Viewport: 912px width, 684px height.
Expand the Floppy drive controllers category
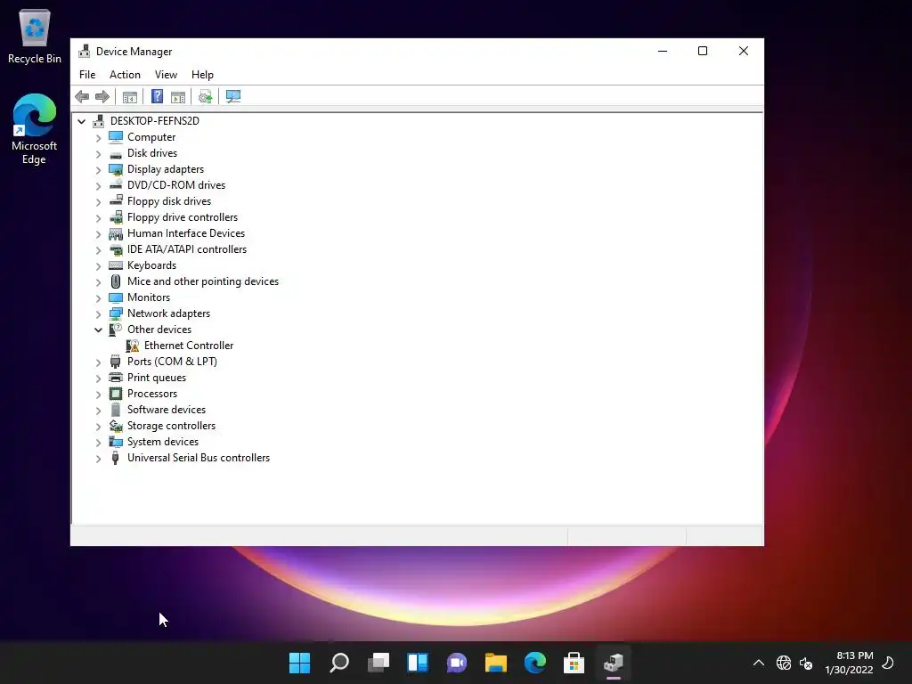pyautogui.click(x=98, y=218)
